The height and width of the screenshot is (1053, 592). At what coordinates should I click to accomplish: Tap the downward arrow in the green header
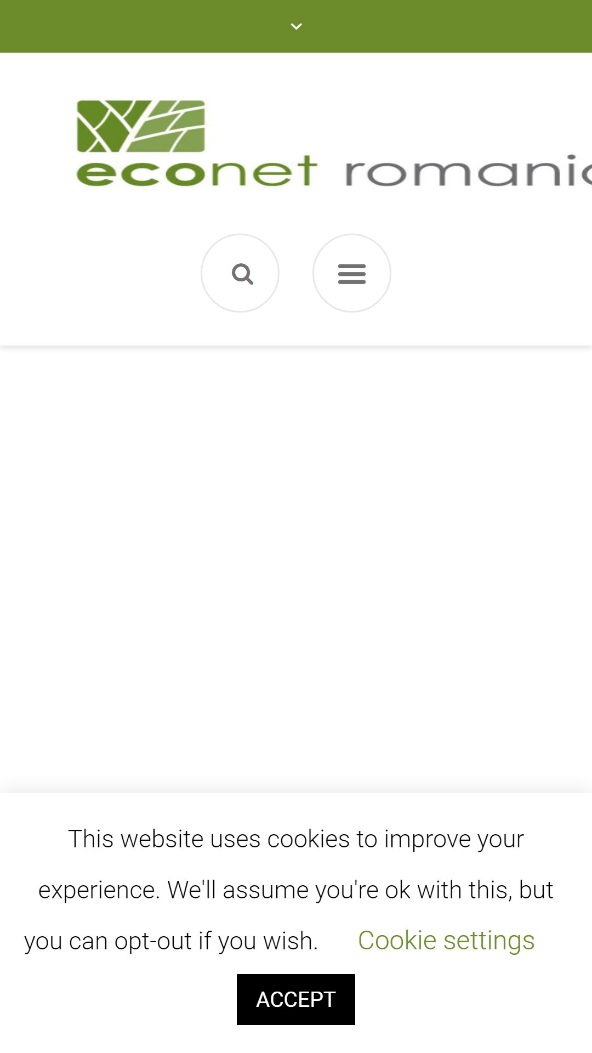click(x=296, y=26)
